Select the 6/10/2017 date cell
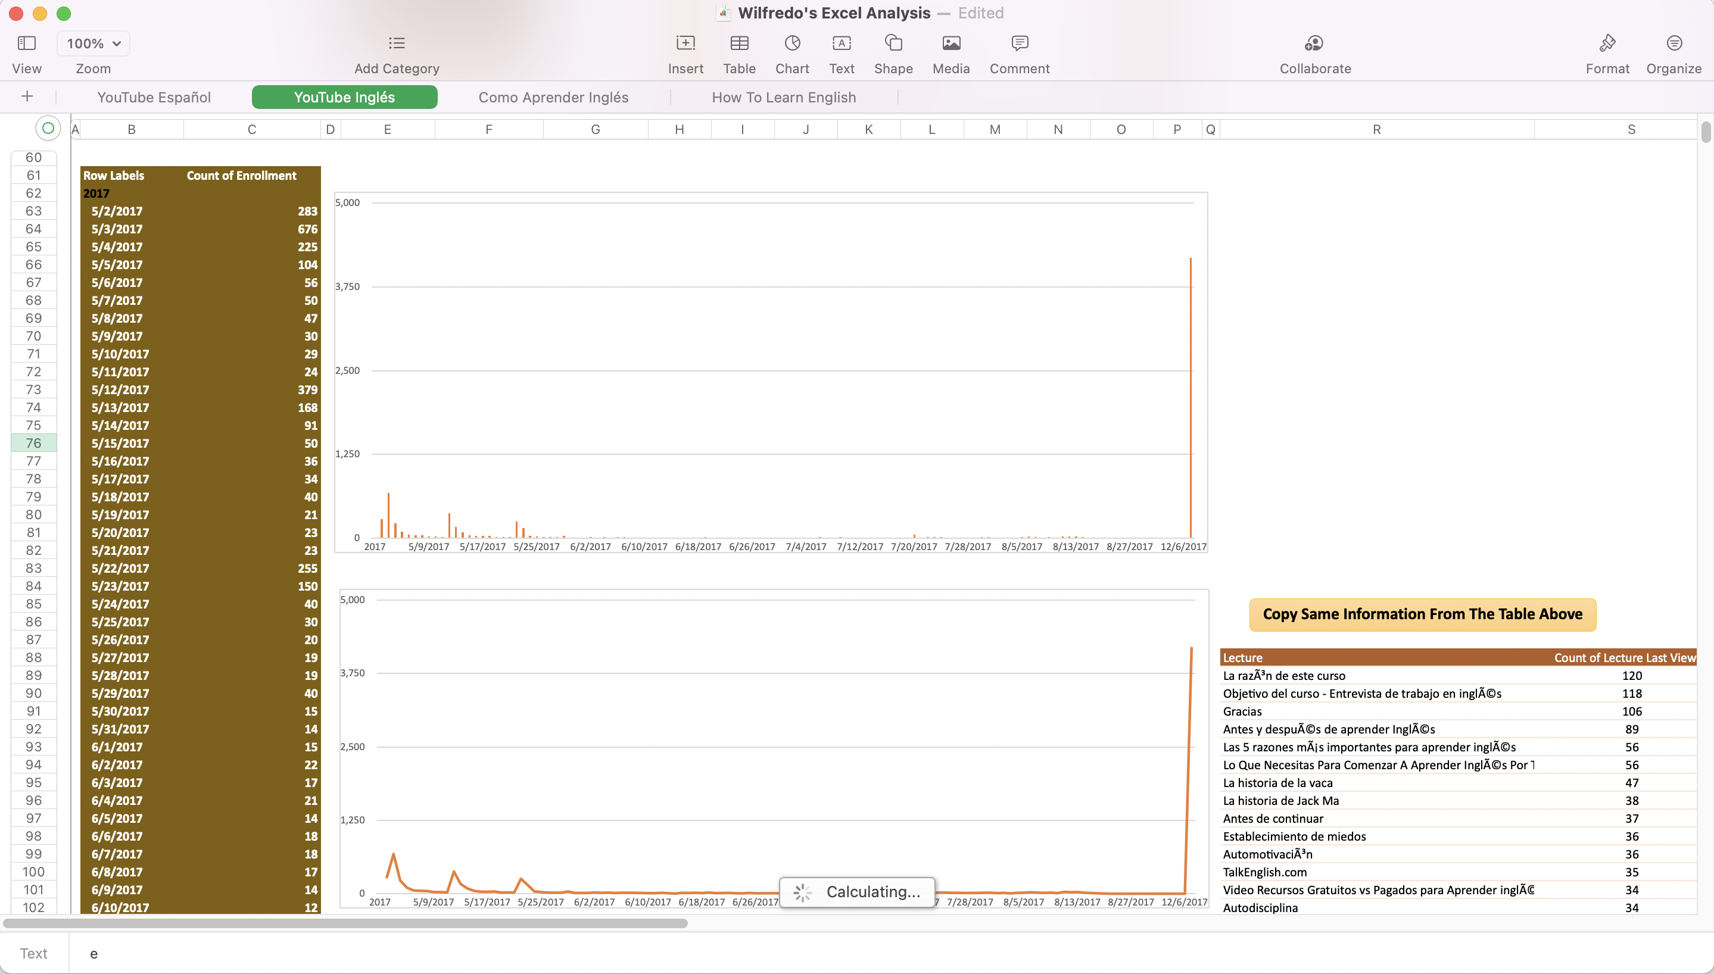 [x=132, y=907]
